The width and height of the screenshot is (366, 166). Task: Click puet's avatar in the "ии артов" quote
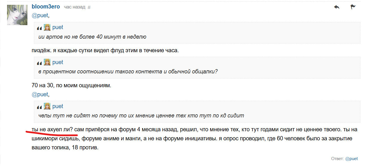click(47, 27)
